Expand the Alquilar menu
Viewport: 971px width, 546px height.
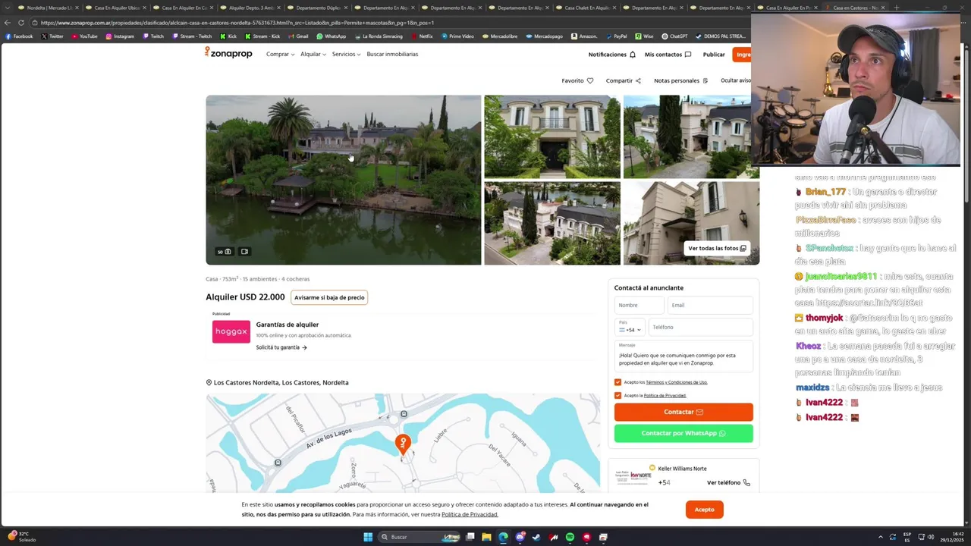(x=313, y=55)
